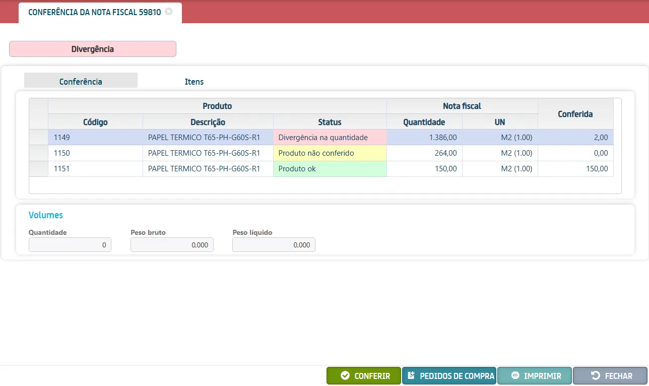Click the Volumes Quantidade input field
649x386 pixels.
pos(70,245)
